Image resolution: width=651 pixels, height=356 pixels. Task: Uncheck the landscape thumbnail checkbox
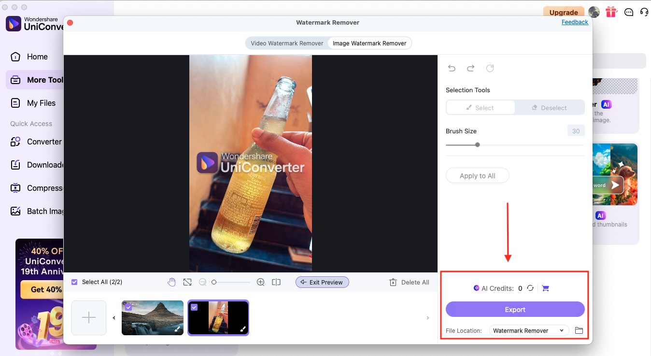[128, 307]
